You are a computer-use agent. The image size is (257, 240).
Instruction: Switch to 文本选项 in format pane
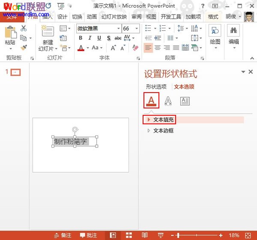click(184, 87)
